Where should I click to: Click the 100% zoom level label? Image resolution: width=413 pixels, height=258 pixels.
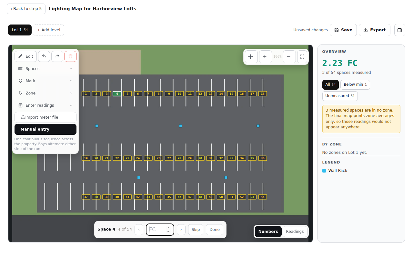pyautogui.click(x=277, y=57)
